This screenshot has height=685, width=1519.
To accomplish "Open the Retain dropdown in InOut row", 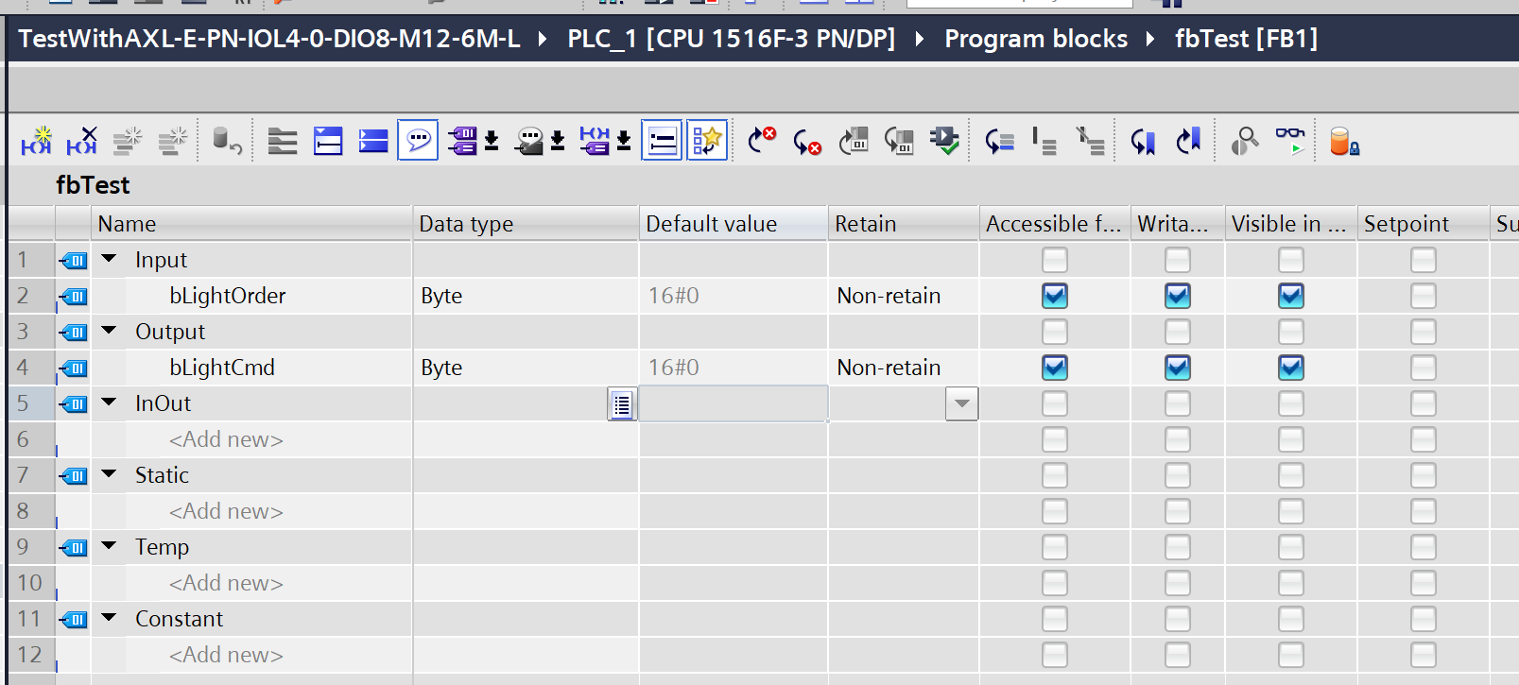I will coord(961,404).
